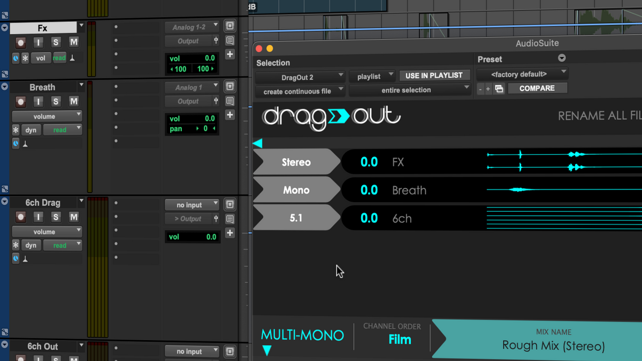Select the Breath track name

pyautogui.click(x=43, y=87)
